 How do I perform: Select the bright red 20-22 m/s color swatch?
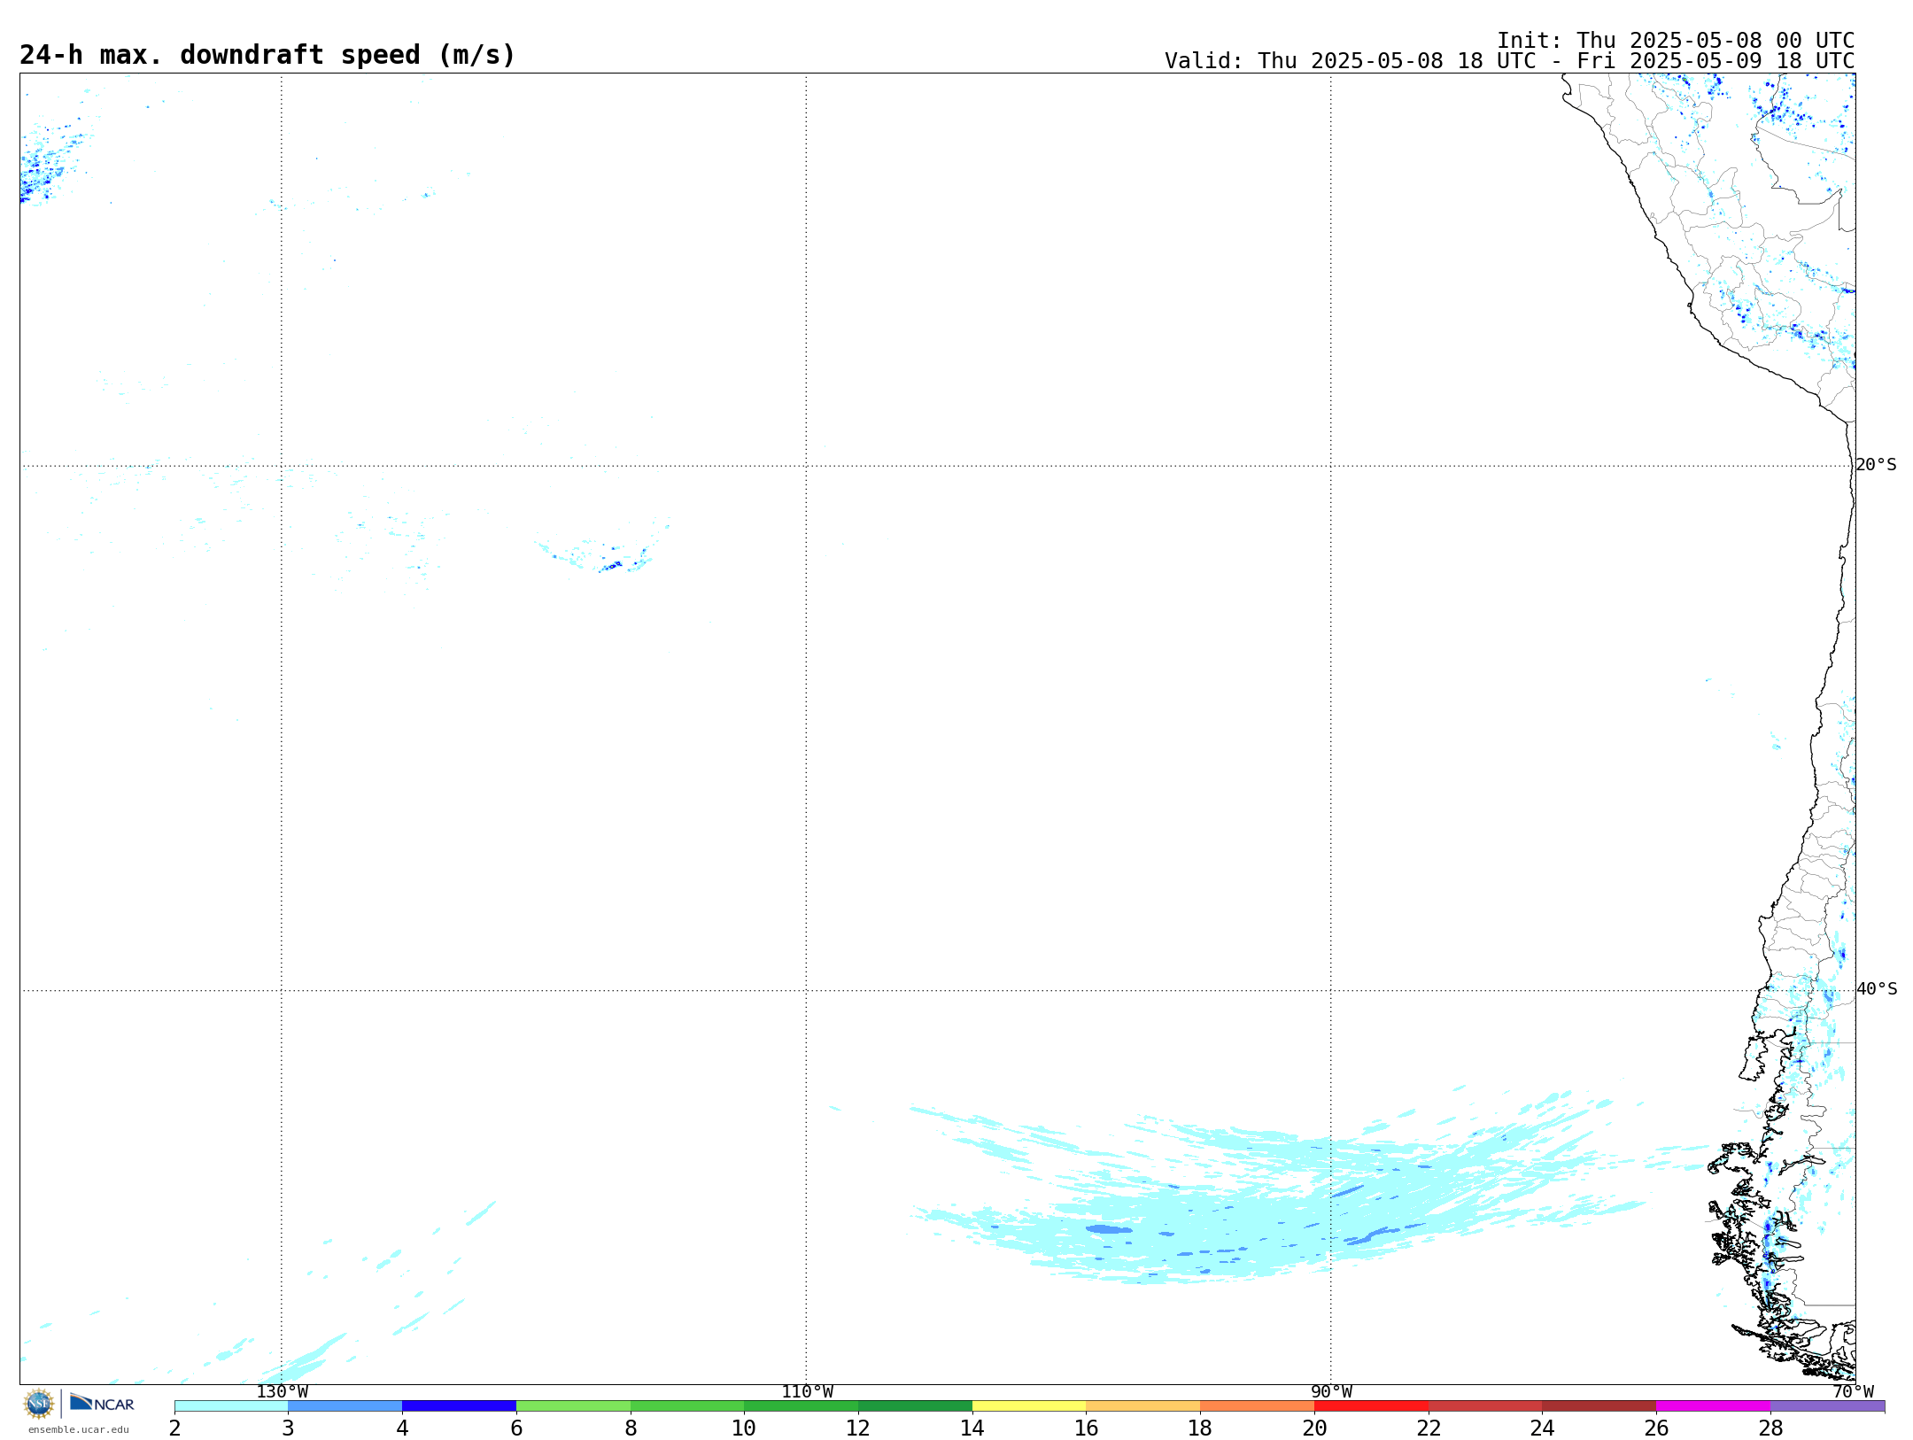tap(1371, 1406)
